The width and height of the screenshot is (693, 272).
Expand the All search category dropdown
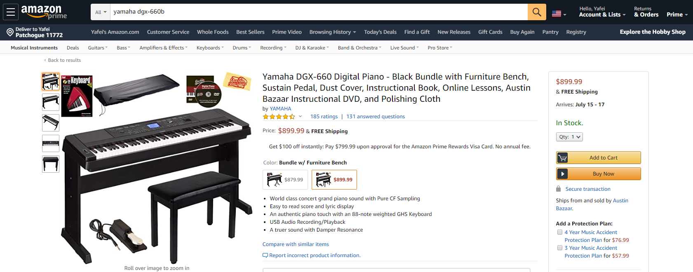pyautogui.click(x=101, y=12)
